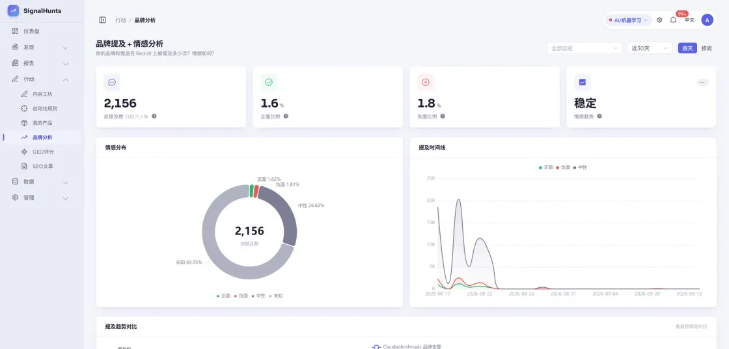Image resolution: width=729 pixels, height=349 pixels.
Task: Toggle 中性 series in timeline legend
Action: 580,167
